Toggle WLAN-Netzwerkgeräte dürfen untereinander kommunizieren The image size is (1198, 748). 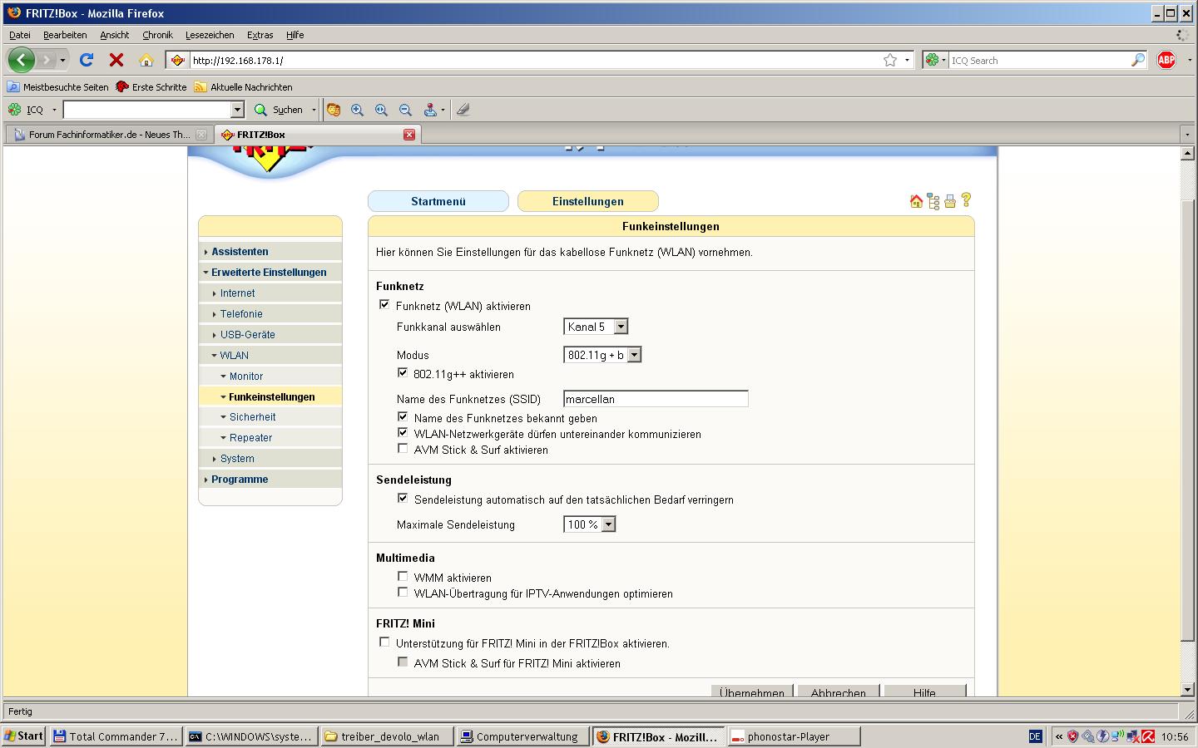tap(403, 433)
